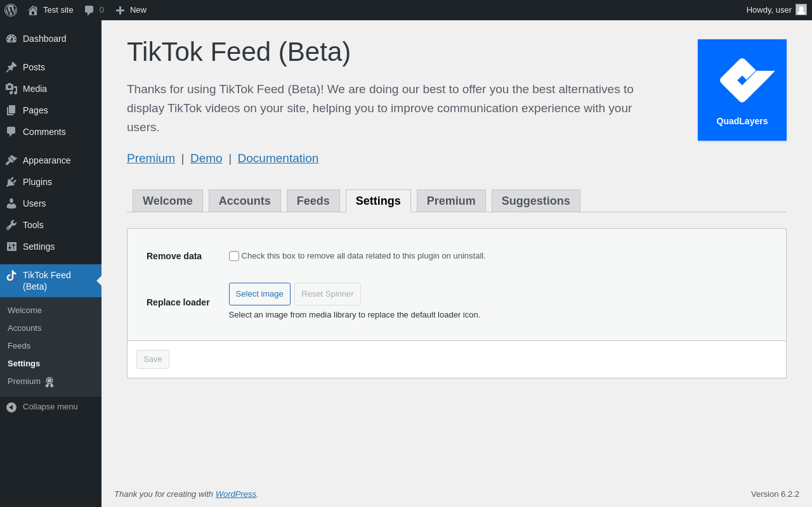Screen dimensions: 812x507
Task: Follow the Demo link
Action: [x=206, y=158]
